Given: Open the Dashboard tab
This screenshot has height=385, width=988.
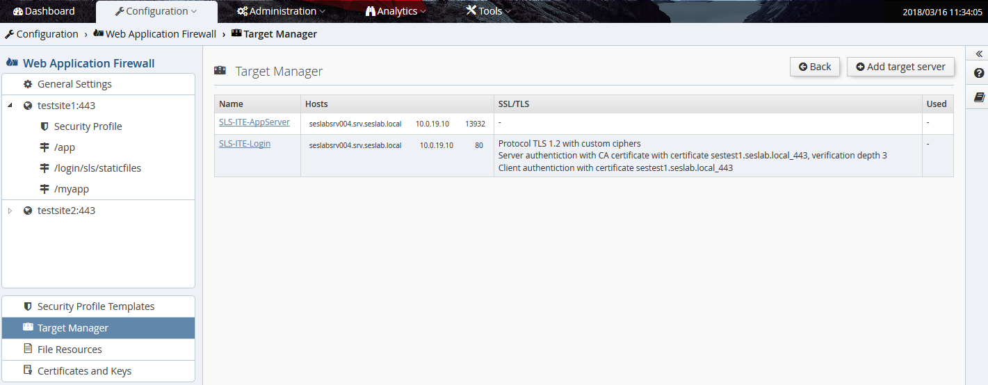Looking at the screenshot, I should 44,11.
